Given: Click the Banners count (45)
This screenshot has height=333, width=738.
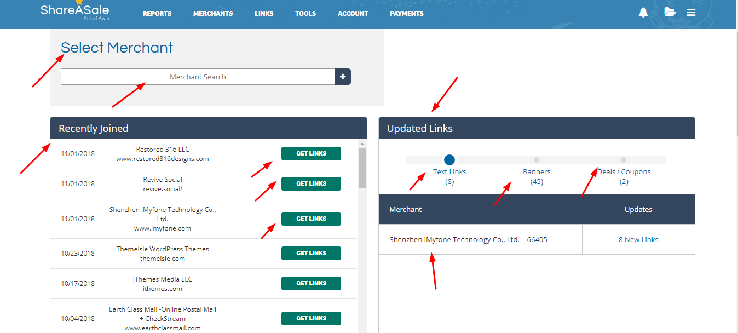Looking at the screenshot, I should 537,182.
